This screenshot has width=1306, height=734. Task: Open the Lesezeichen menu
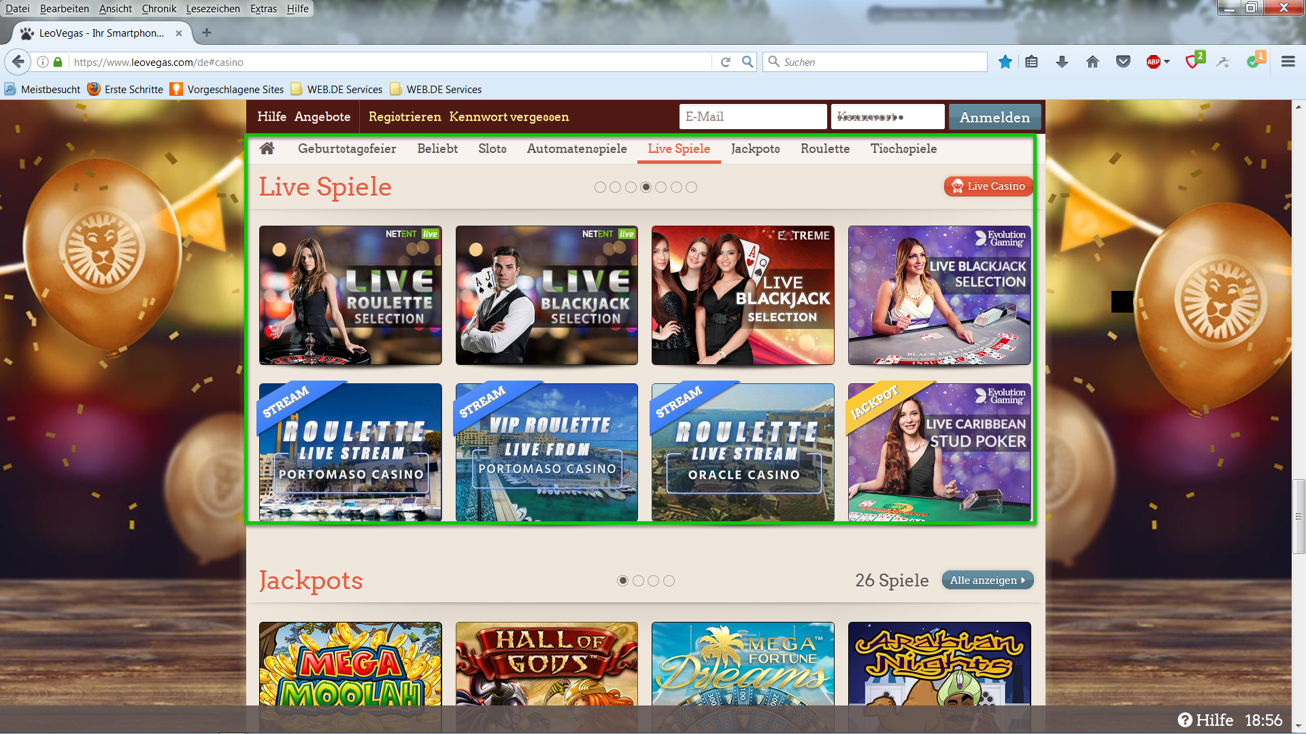tap(213, 8)
